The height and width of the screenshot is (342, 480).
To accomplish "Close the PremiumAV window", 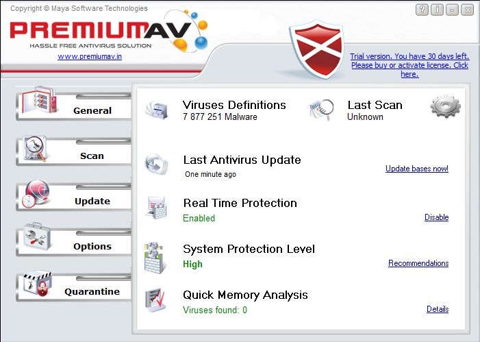I will point(468,10).
